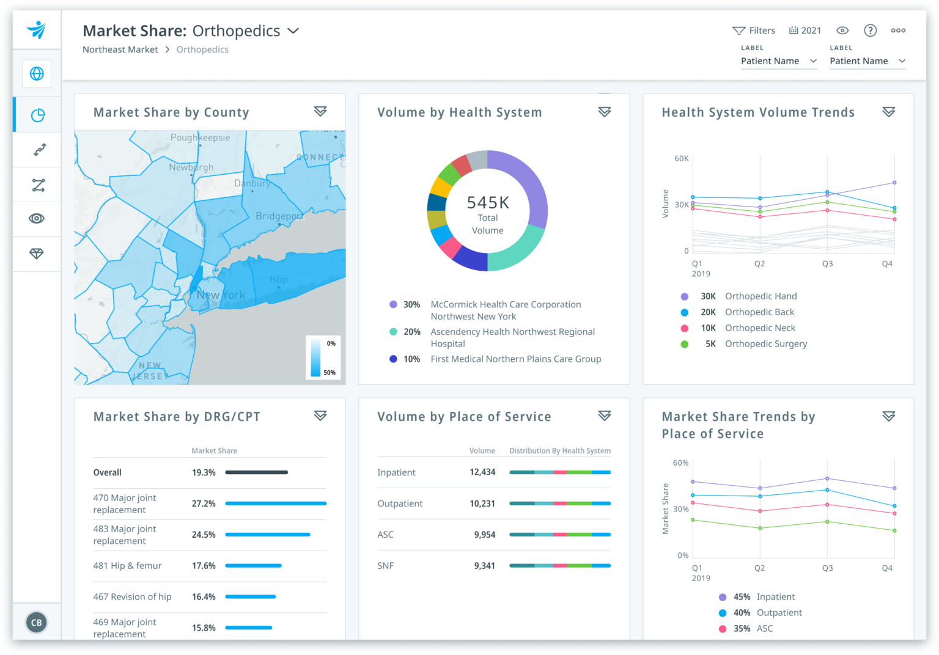The height and width of the screenshot is (655, 939).
Task: Click the help question mark icon
Action: tap(871, 30)
